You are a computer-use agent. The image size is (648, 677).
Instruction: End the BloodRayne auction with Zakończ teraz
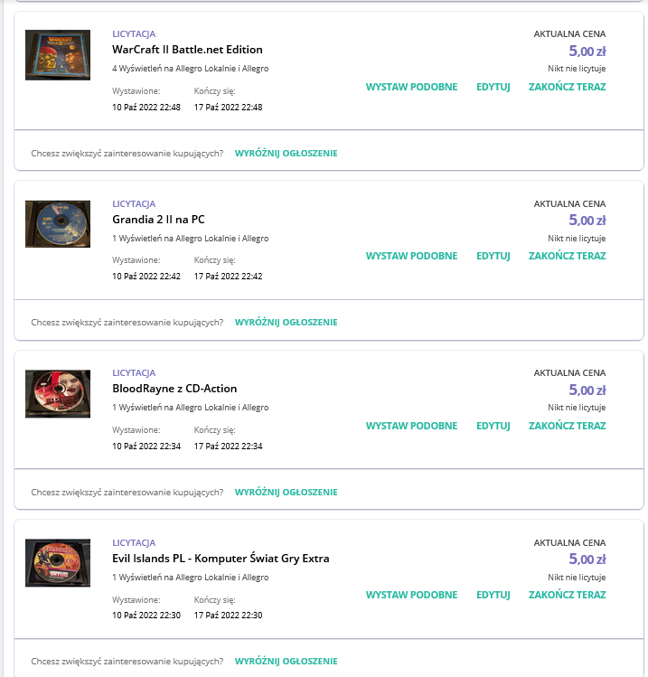tap(568, 426)
